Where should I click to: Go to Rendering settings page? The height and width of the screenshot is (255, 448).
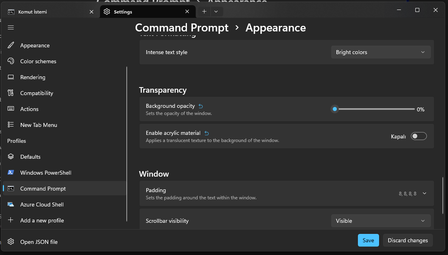point(65,77)
